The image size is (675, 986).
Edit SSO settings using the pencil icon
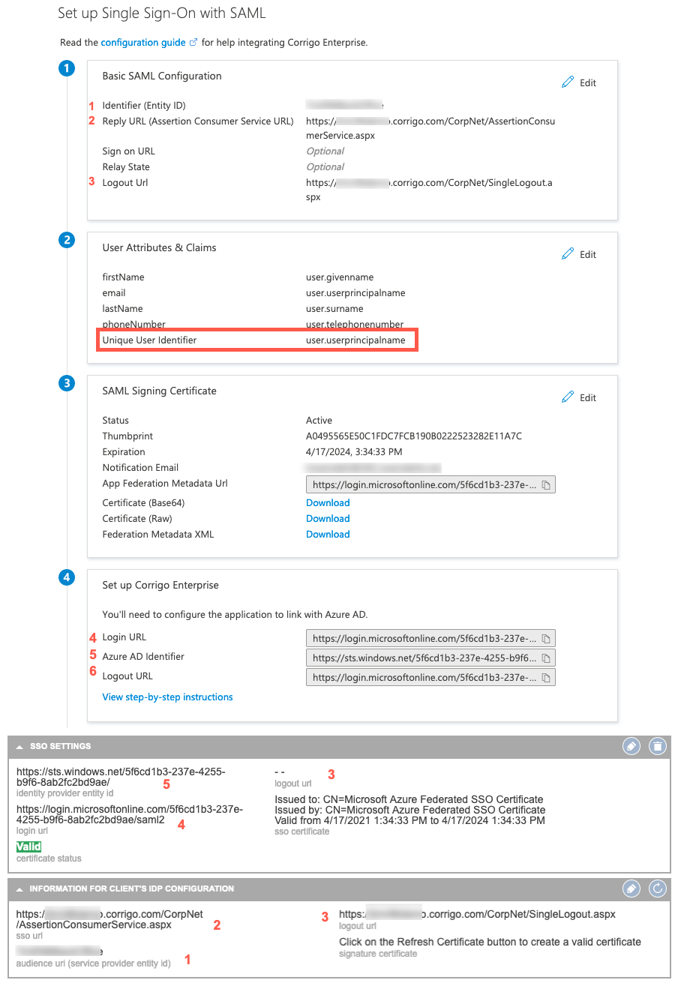(x=631, y=746)
